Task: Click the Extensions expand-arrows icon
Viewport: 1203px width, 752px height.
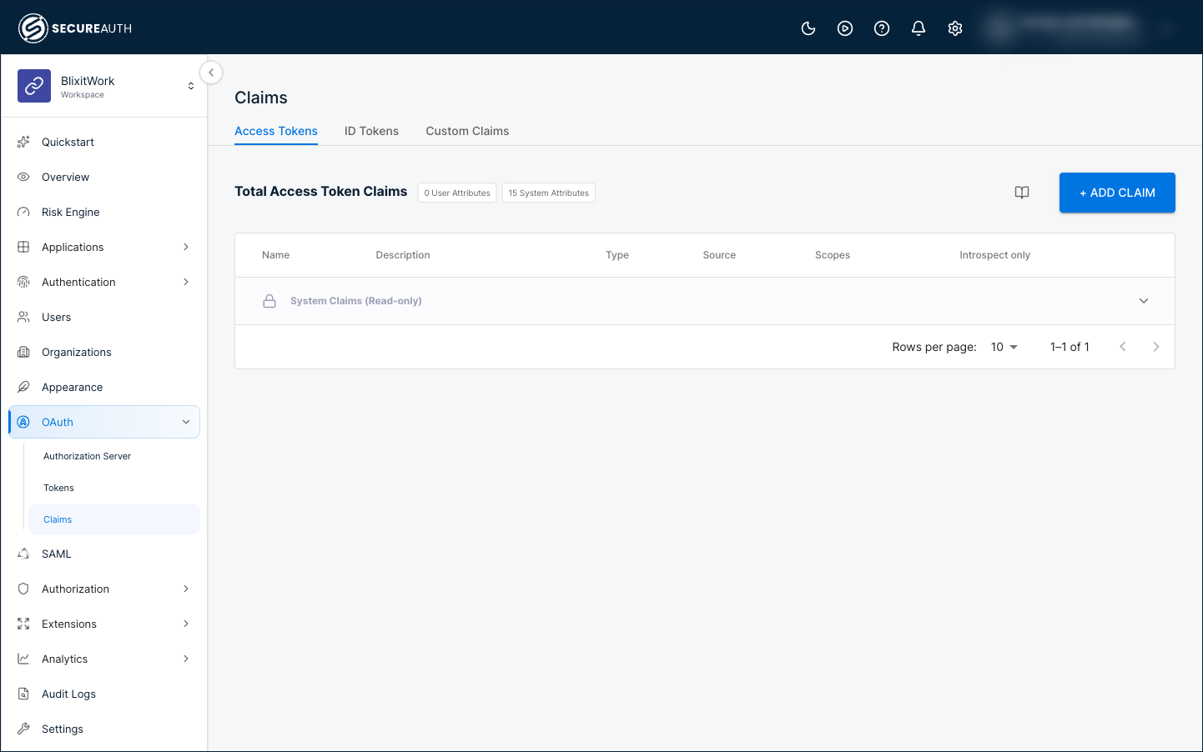Action: pos(23,624)
